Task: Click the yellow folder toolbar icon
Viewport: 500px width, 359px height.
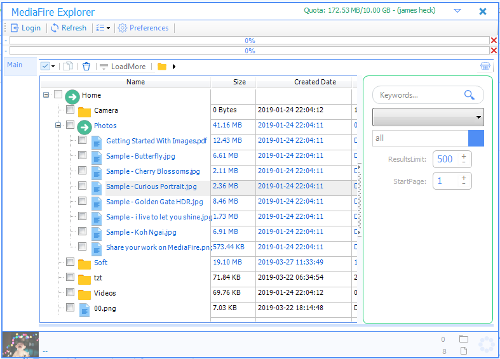Action: (x=162, y=67)
